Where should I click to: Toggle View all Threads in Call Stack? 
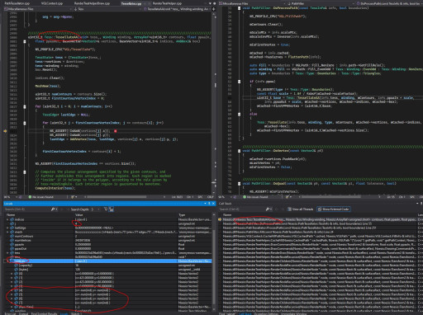pyautogui.click(x=301, y=209)
